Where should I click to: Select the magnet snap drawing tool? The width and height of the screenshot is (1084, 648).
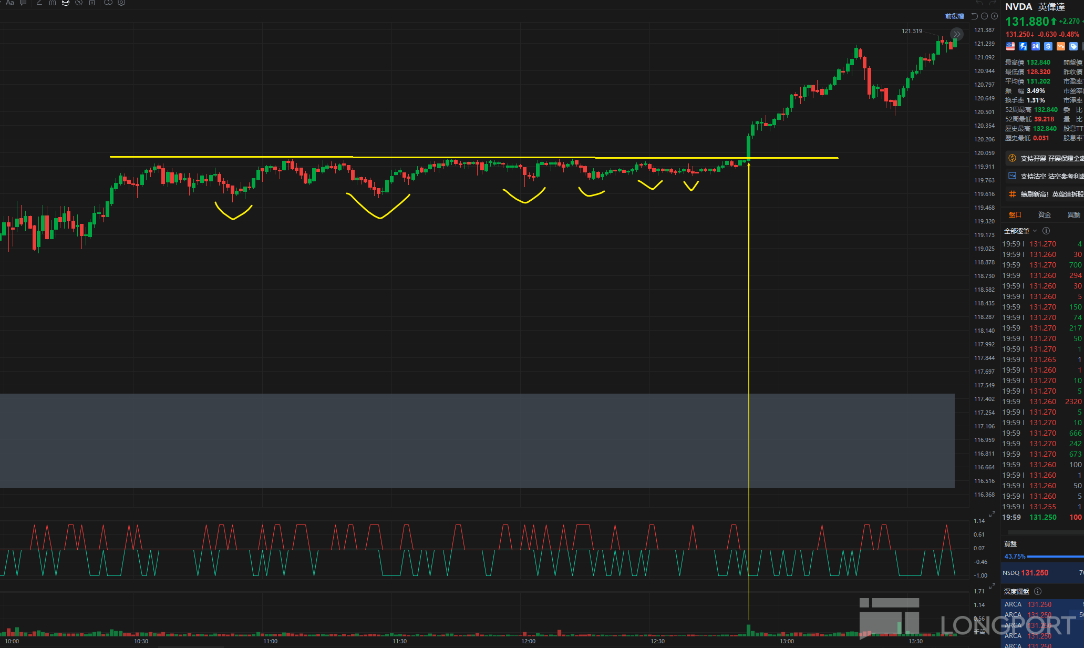tap(53, 3)
